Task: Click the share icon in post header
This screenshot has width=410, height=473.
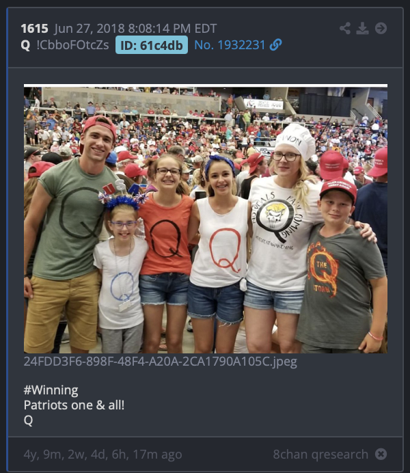Action: [345, 28]
